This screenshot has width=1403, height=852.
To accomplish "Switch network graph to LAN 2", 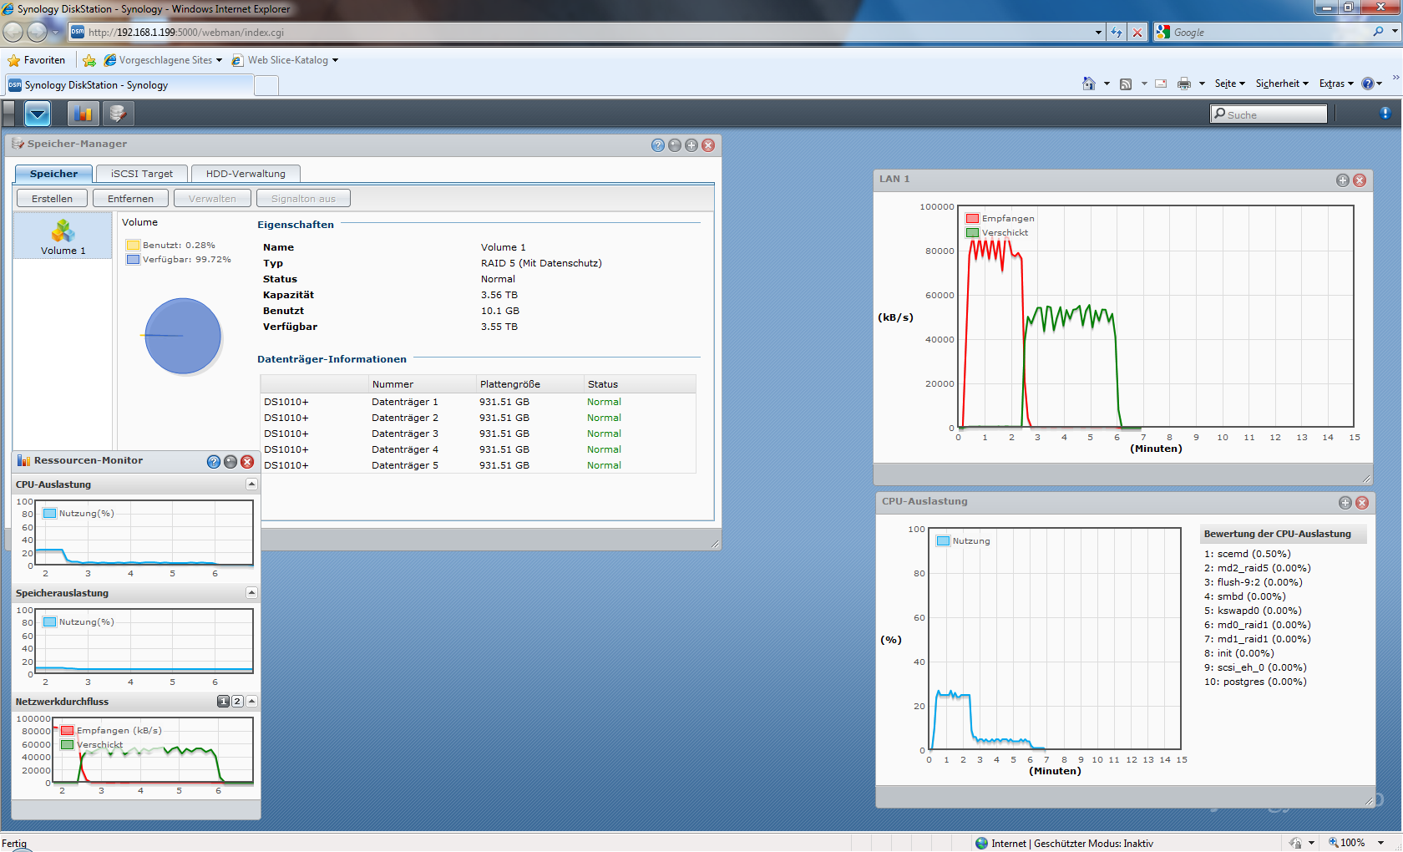I will [237, 702].
